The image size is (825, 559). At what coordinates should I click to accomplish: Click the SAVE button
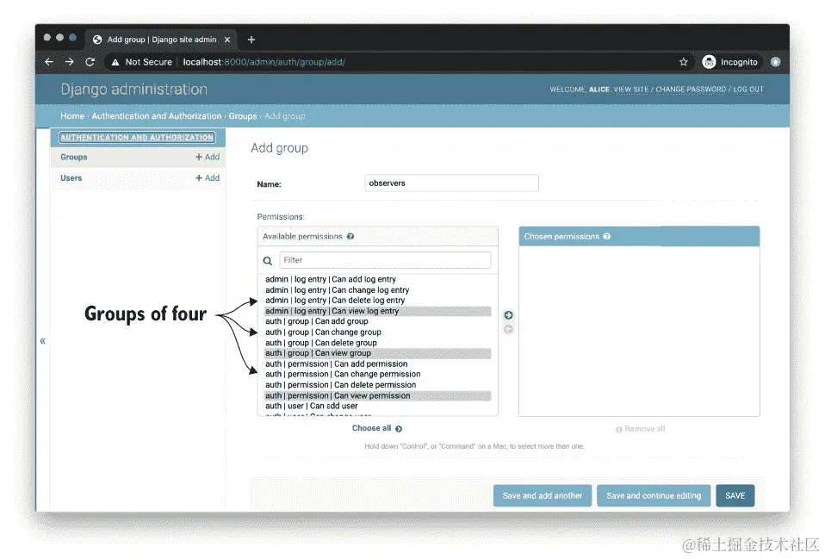tap(735, 495)
